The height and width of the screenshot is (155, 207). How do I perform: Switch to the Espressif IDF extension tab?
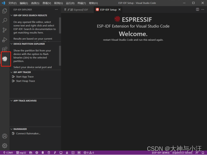click(78, 10)
